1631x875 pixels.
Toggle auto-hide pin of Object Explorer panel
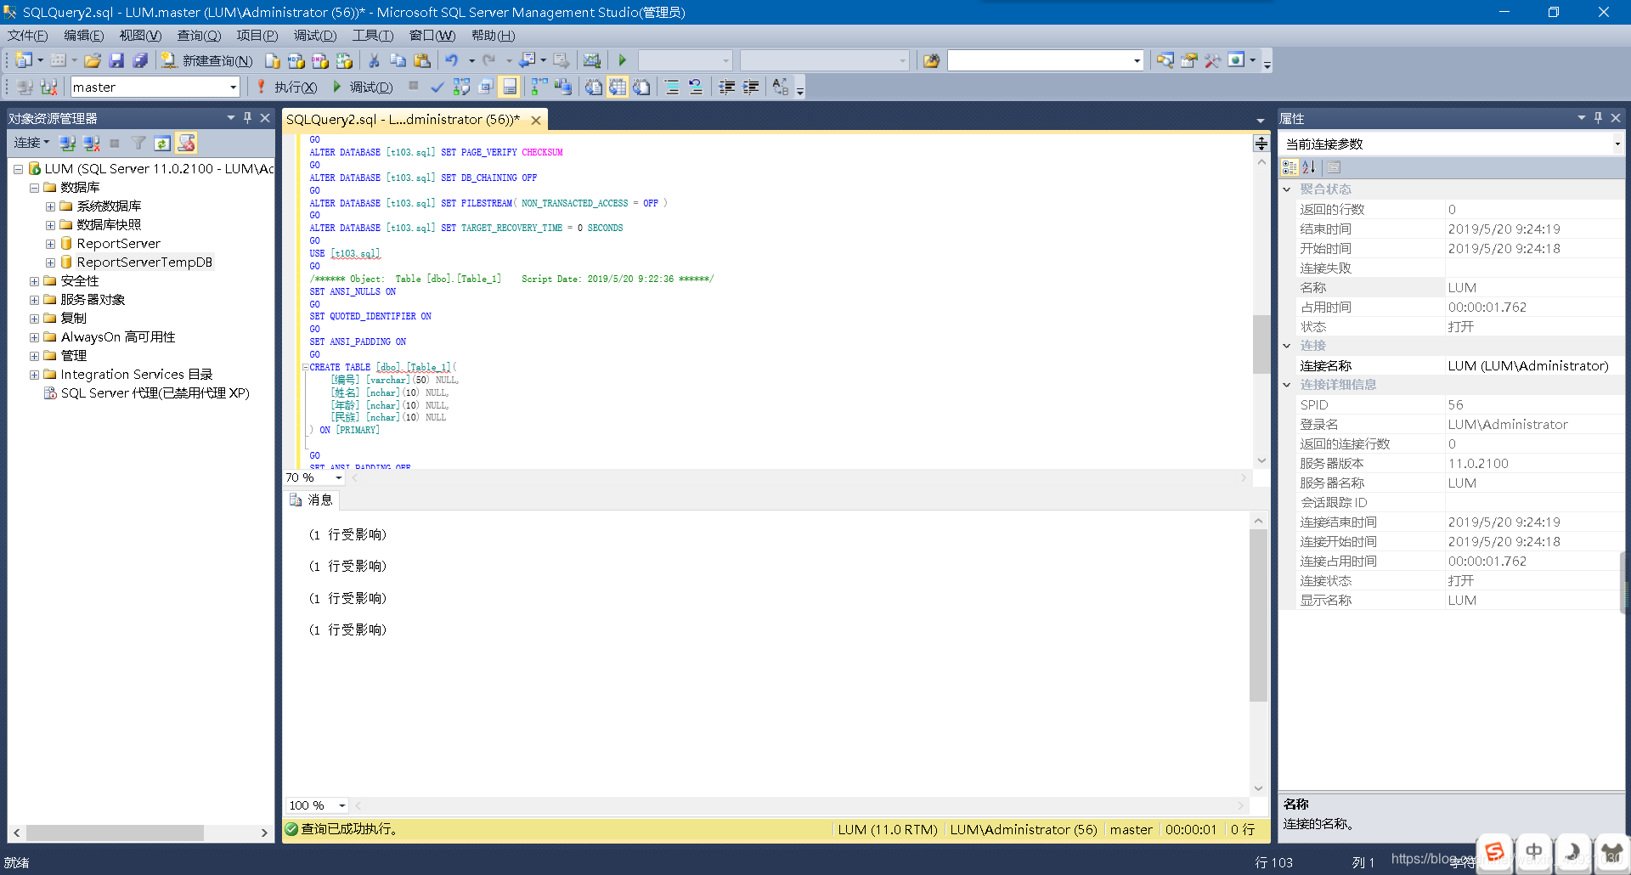pyautogui.click(x=247, y=118)
